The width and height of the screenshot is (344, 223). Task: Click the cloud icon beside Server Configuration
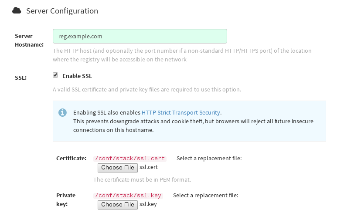point(17,10)
